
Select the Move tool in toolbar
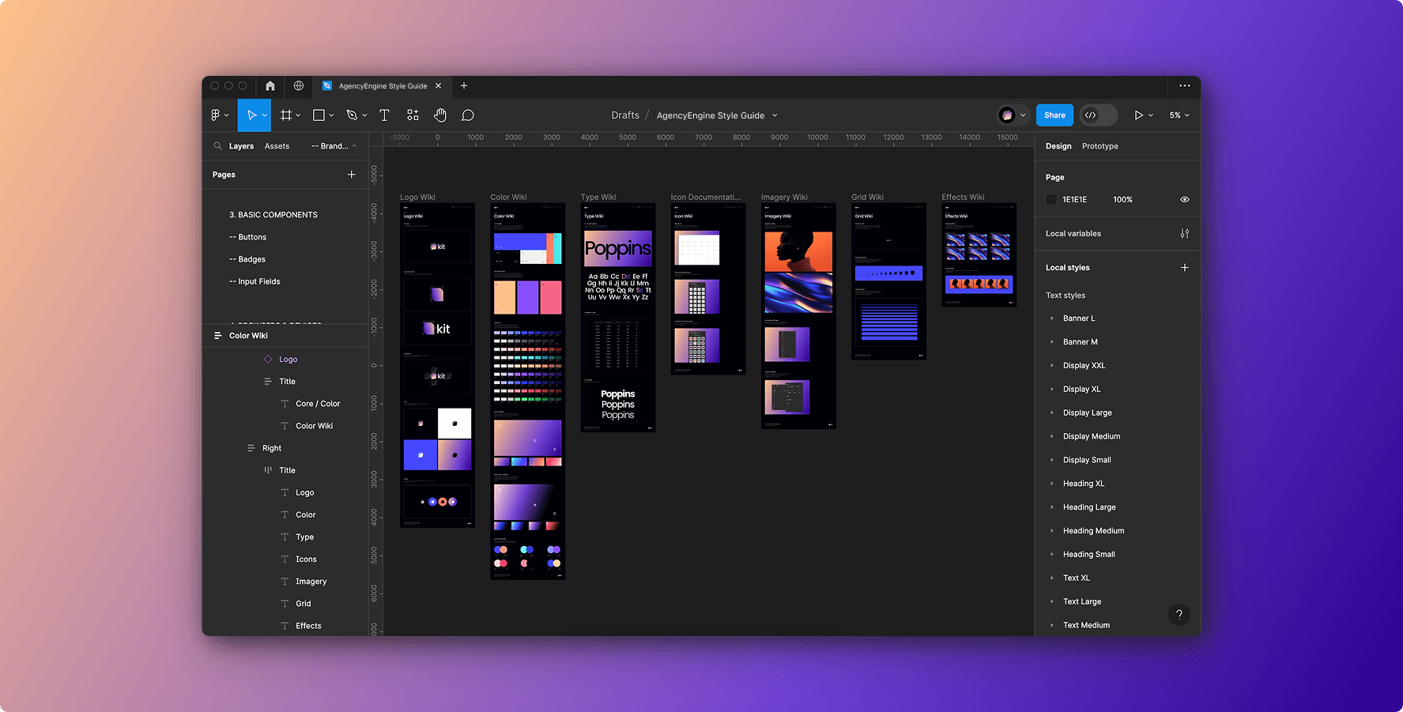pos(251,115)
